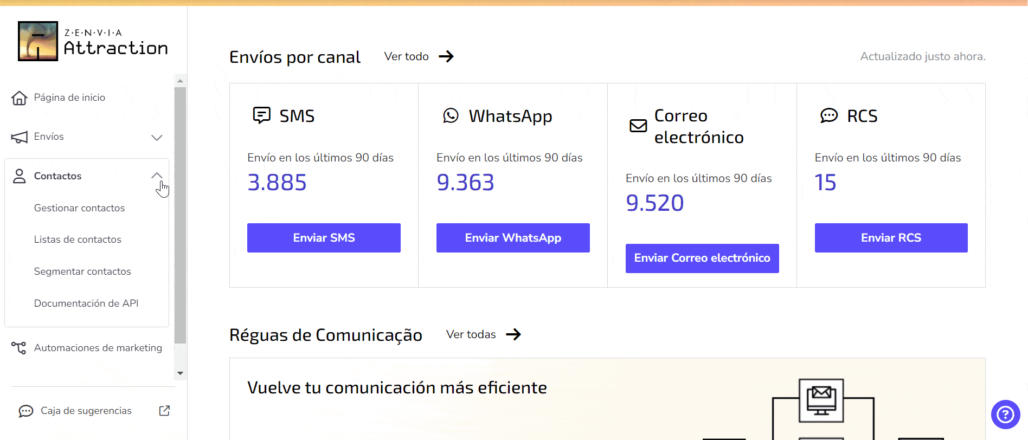This screenshot has height=440, width=1028.
Task: Collapse the Contactos section
Action: pyautogui.click(x=157, y=176)
